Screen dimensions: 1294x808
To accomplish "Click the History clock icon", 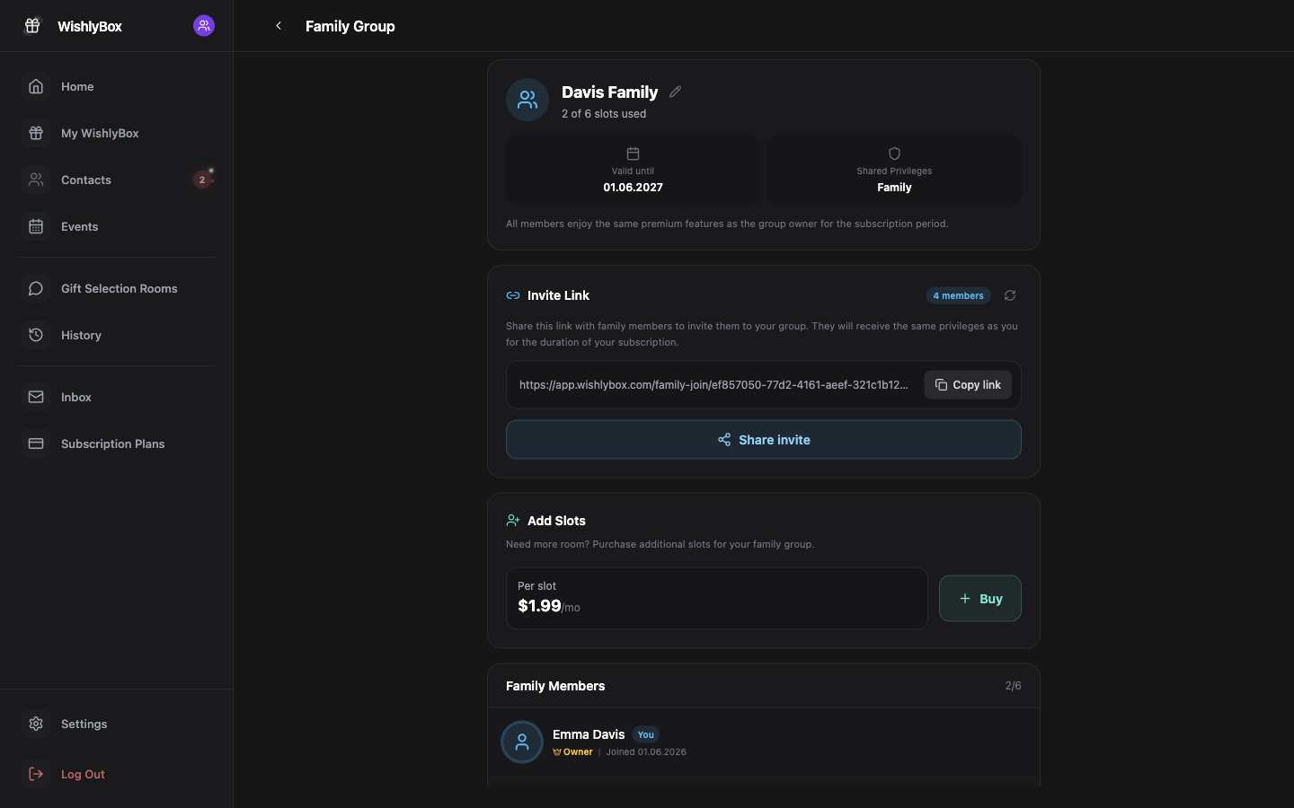I will point(36,335).
